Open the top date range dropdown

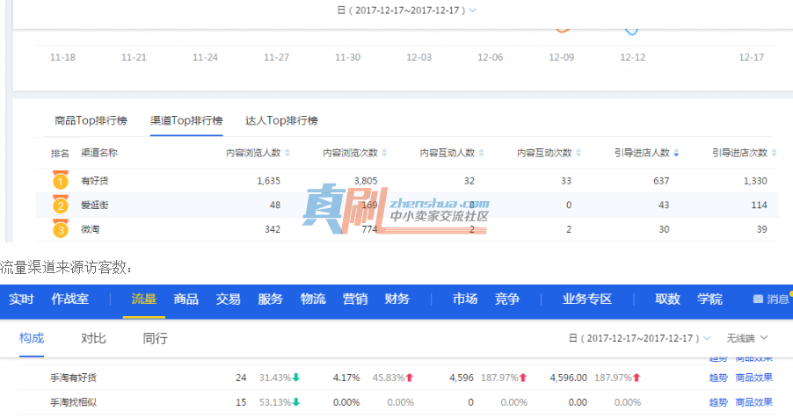(407, 11)
